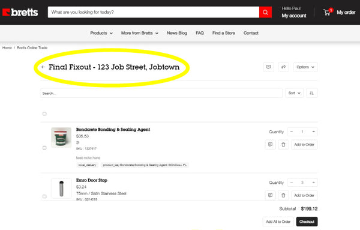This screenshot has height=230, width=360.
Task: Remove Emro Door Stop with trash icon
Action: pyautogui.click(x=283, y=195)
